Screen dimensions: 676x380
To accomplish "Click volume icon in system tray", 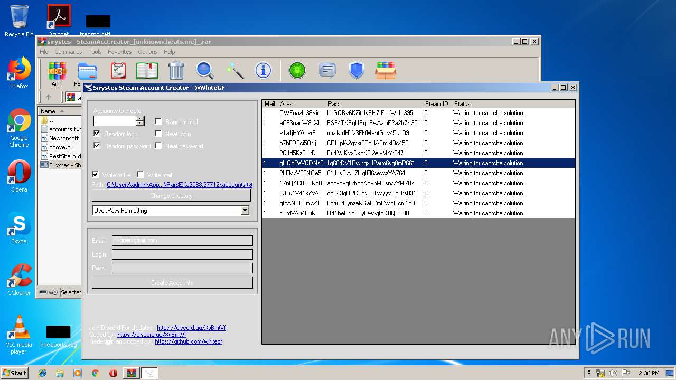I will coord(613,373).
